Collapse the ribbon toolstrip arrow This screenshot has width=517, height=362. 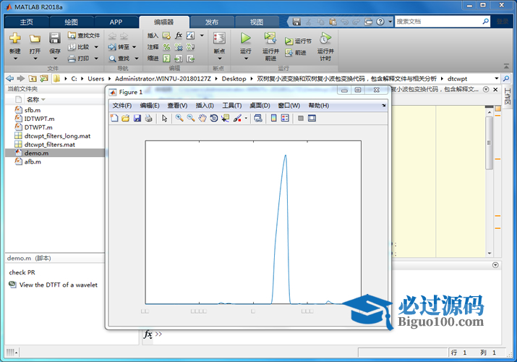click(x=506, y=67)
